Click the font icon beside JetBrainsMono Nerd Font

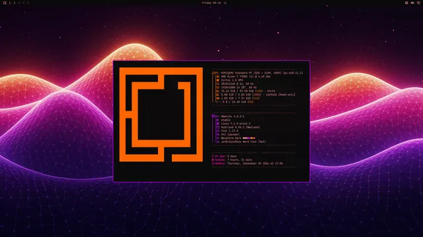click(x=217, y=142)
